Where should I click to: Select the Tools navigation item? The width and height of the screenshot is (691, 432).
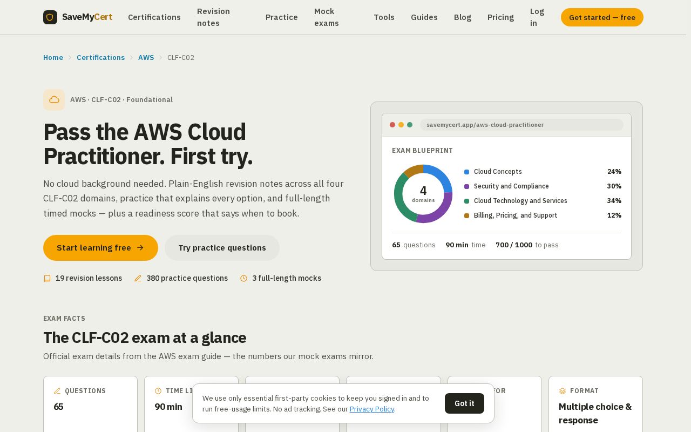click(384, 17)
